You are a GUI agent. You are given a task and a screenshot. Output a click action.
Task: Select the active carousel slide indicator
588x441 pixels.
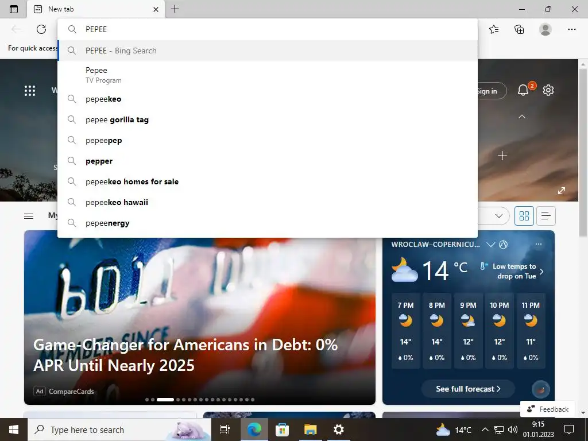click(x=165, y=400)
